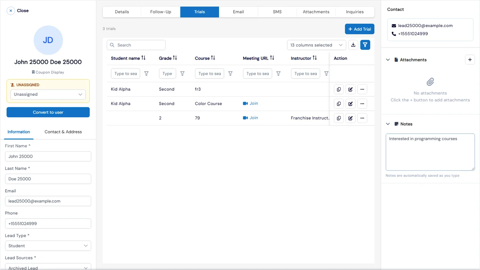Sort table by Course column

[213, 58]
